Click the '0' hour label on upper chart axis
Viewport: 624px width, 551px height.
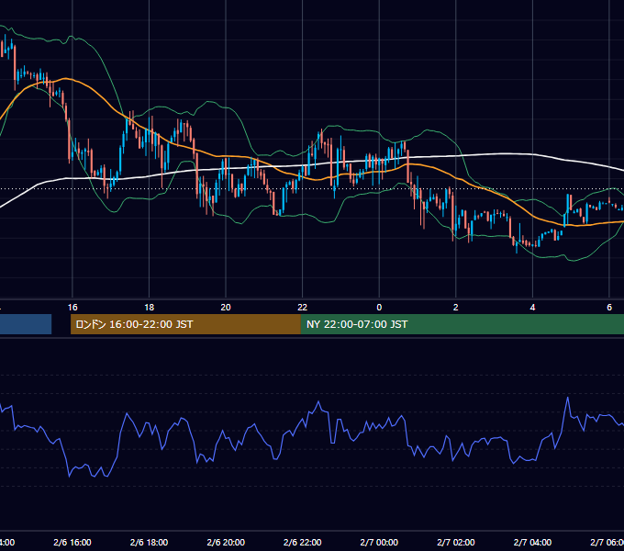coord(379,308)
